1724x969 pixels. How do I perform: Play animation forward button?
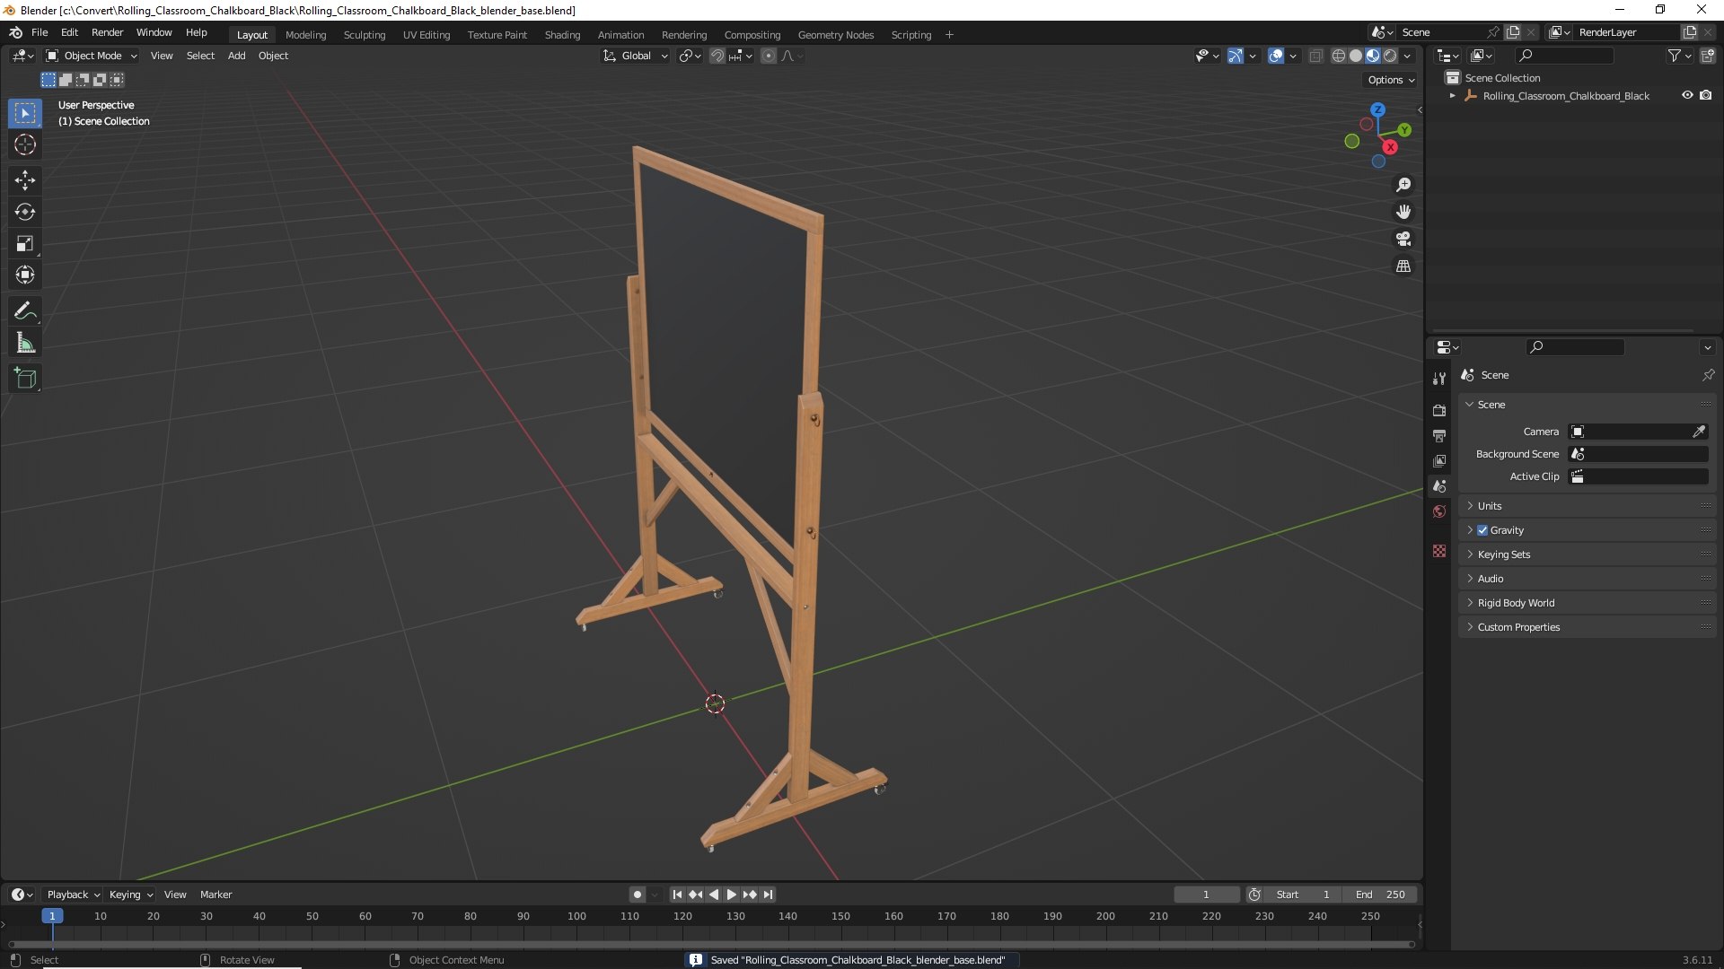[732, 895]
